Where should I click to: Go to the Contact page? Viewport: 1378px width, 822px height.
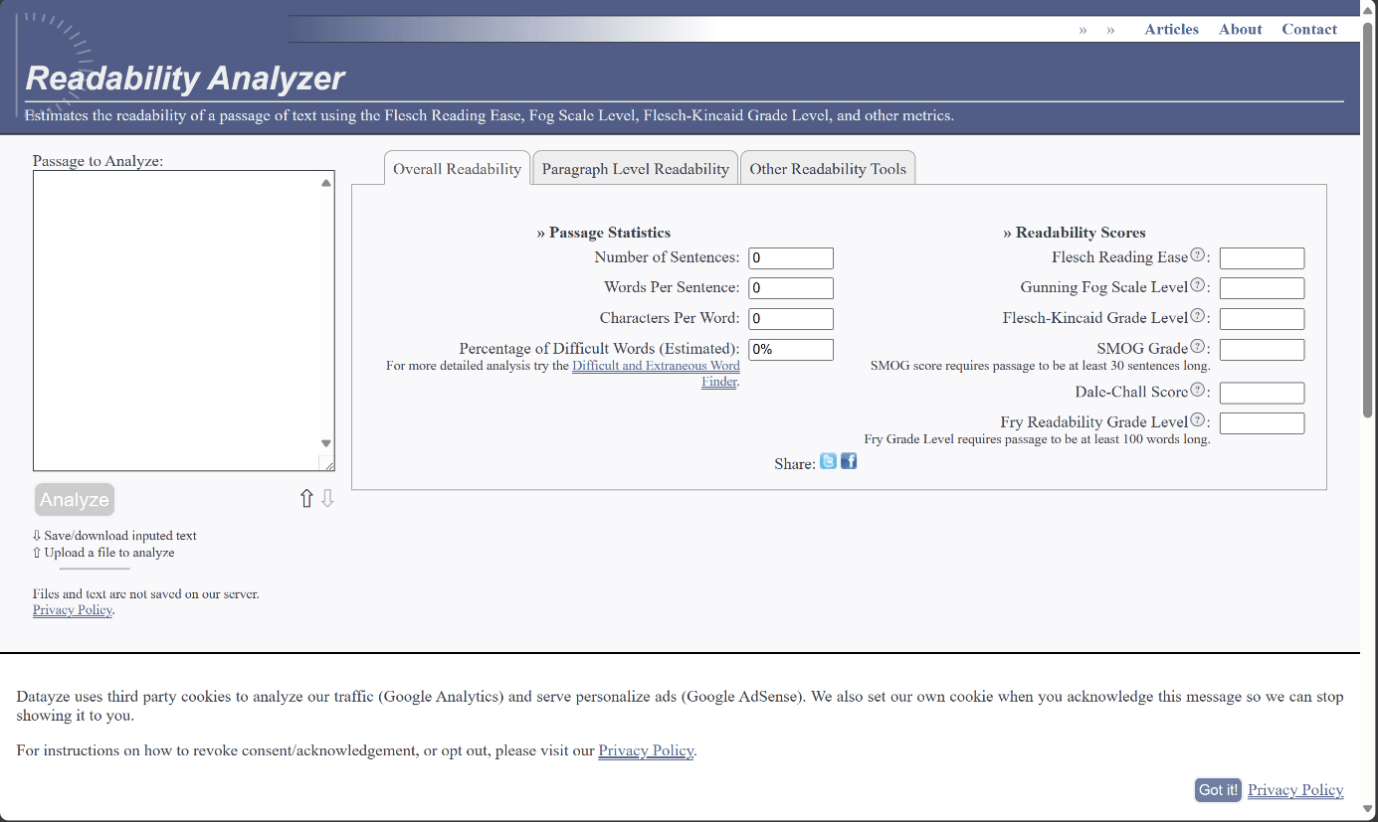[x=1308, y=30]
